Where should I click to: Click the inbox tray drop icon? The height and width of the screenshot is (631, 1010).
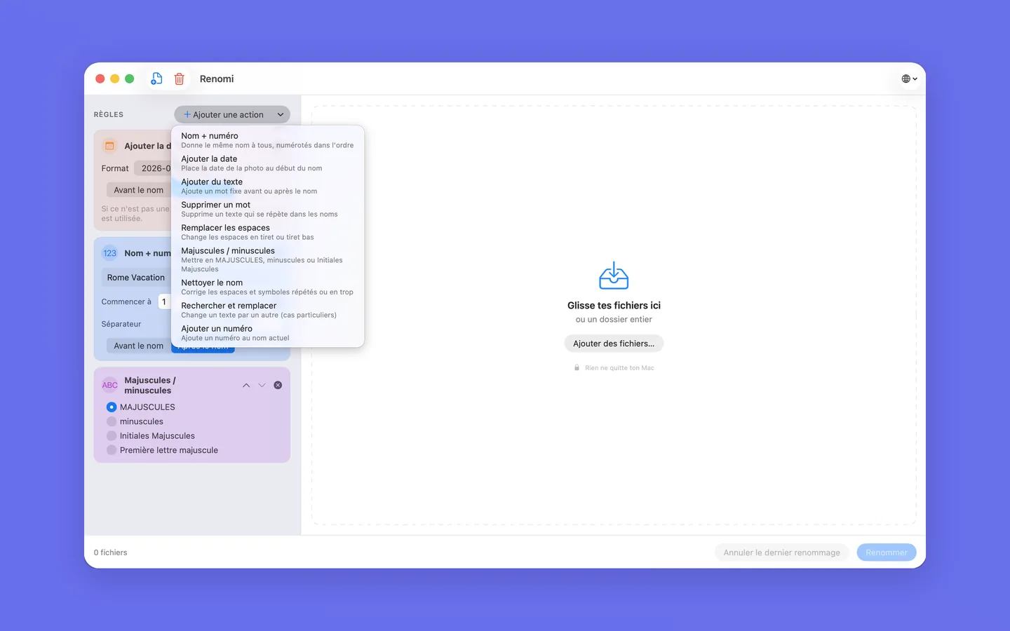click(x=614, y=276)
